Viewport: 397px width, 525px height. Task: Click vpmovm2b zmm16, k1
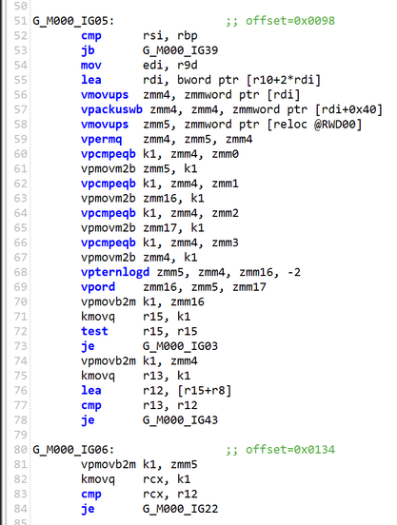[x=143, y=198]
